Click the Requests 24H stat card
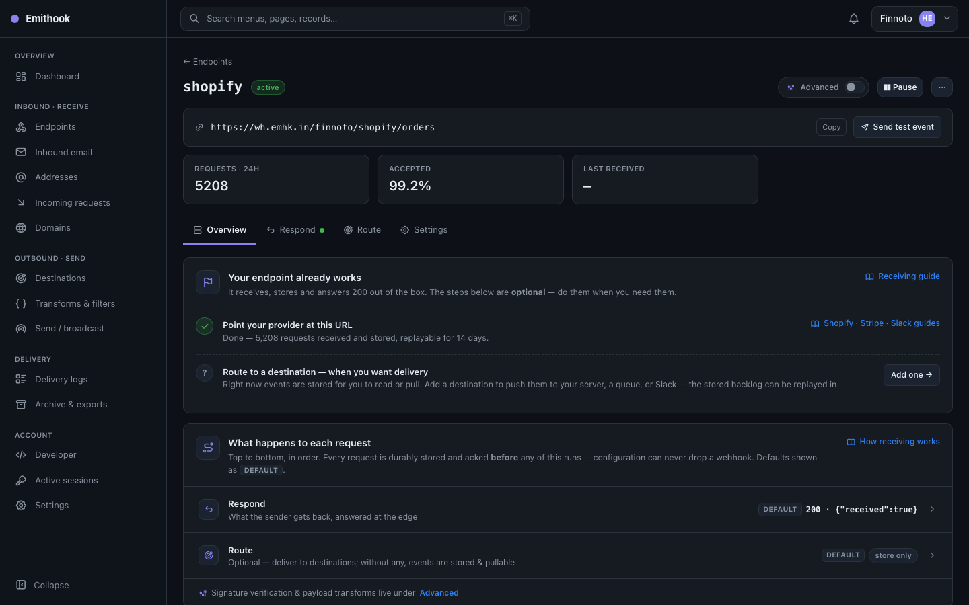 276,179
